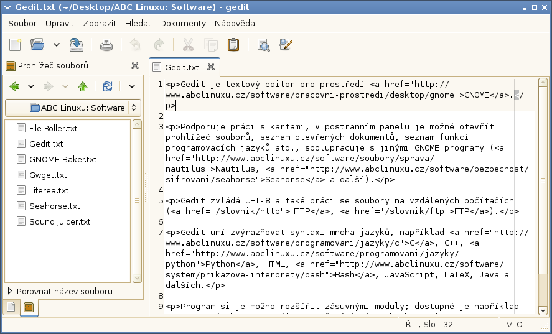The image size is (552, 334).
Task: Go forward in file browser
Action: click(x=48, y=86)
